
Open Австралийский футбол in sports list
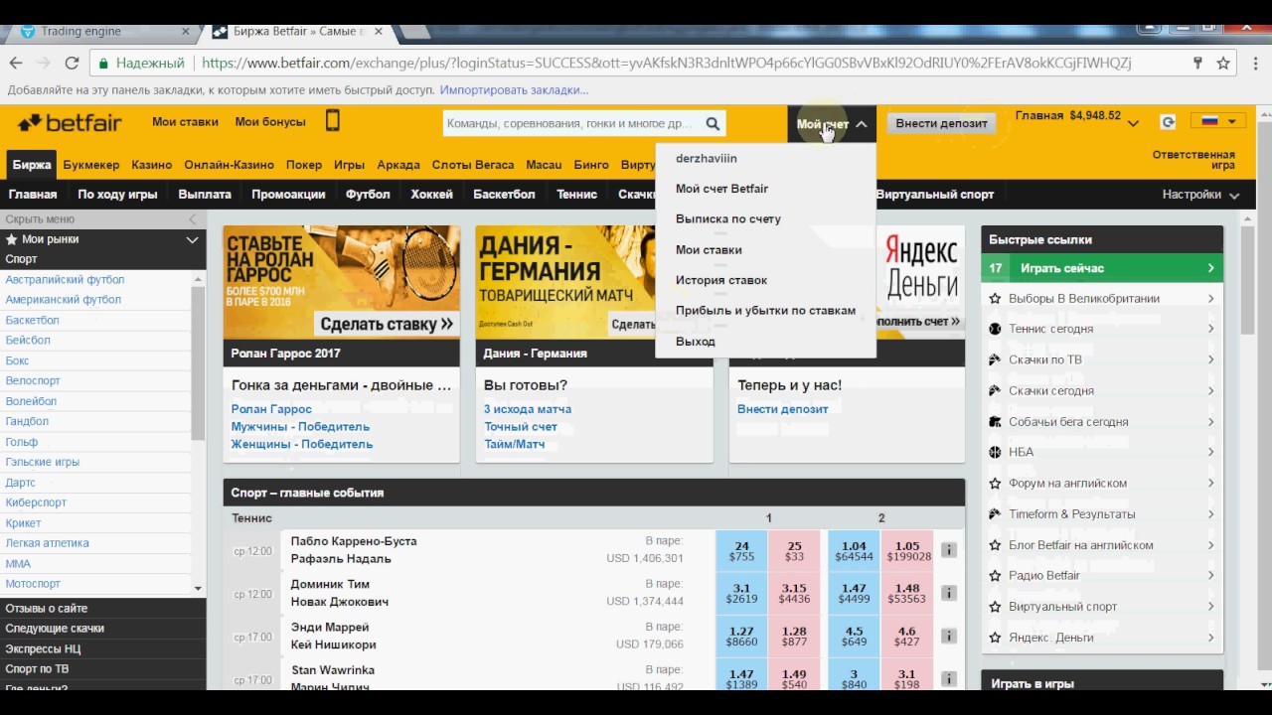[x=65, y=280]
